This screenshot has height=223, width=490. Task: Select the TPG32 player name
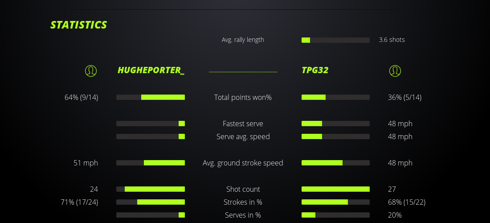point(315,70)
